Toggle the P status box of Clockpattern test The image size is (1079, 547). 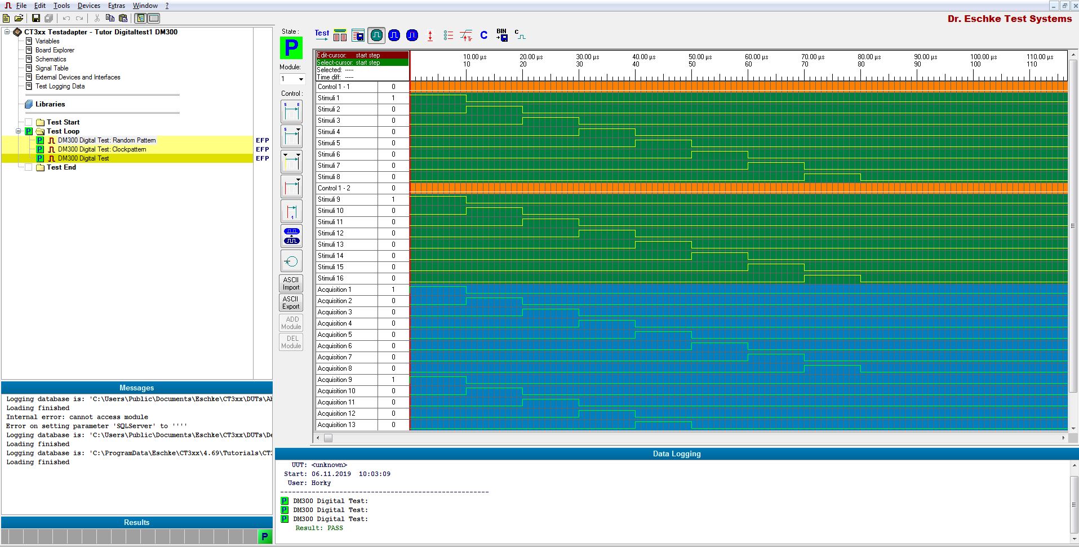[40, 149]
